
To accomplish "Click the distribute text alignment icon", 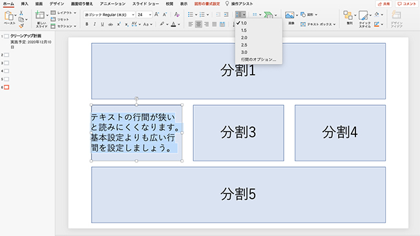I will click(x=222, y=25).
